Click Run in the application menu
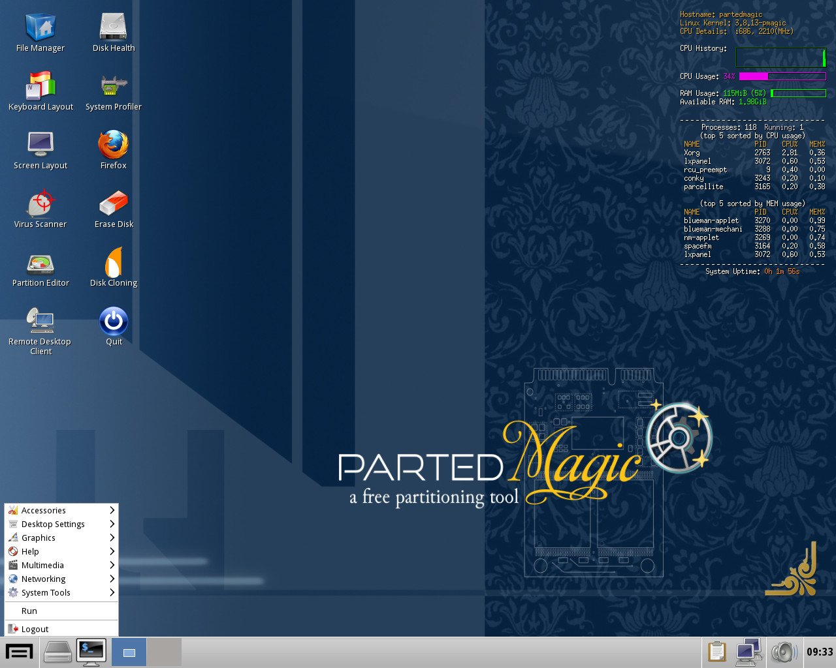The width and height of the screenshot is (836, 668). click(x=29, y=611)
